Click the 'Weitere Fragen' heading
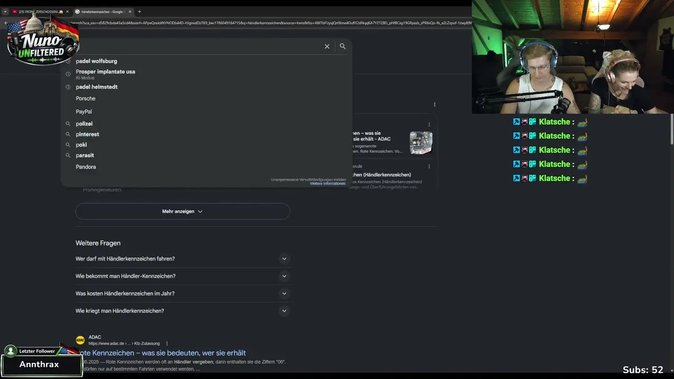 click(x=98, y=243)
